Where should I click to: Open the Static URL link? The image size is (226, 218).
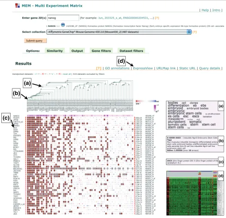[x=187, y=68]
